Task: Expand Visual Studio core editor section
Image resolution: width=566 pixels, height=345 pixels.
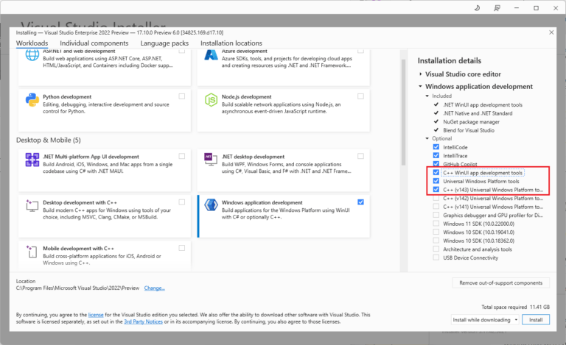Action: click(421, 74)
